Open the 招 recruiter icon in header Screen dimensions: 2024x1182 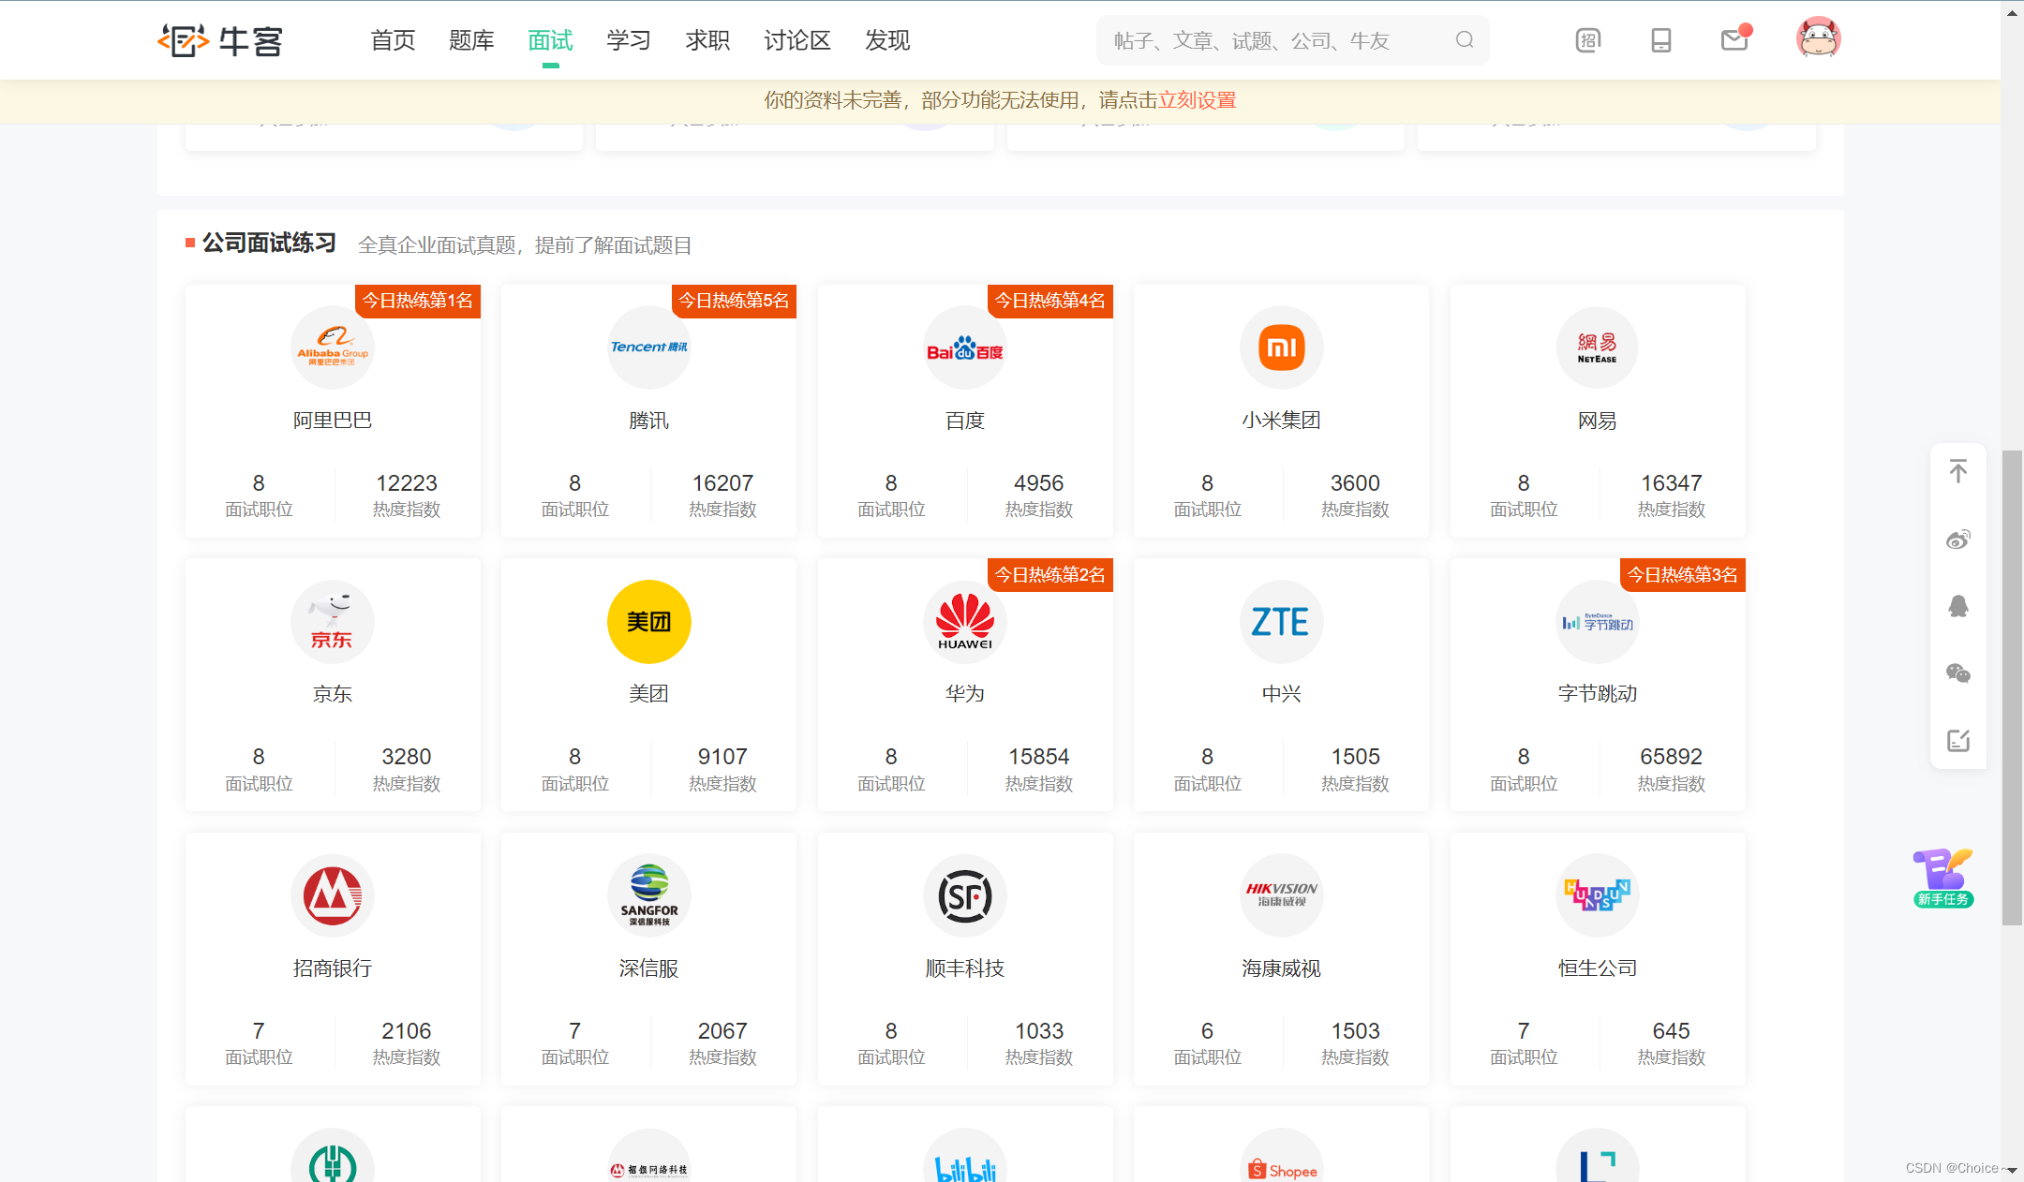(1588, 40)
